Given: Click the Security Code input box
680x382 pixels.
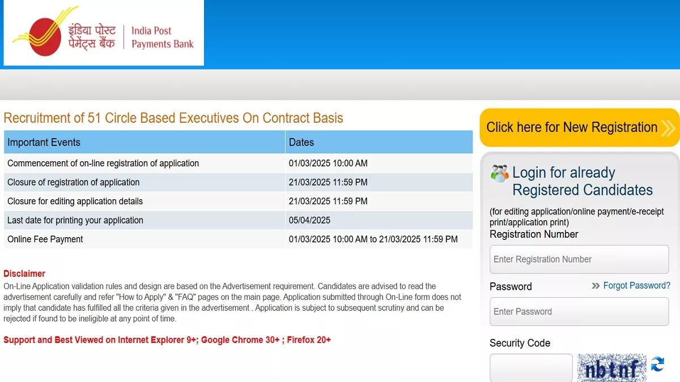Looking at the screenshot, I should tap(531, 368).
